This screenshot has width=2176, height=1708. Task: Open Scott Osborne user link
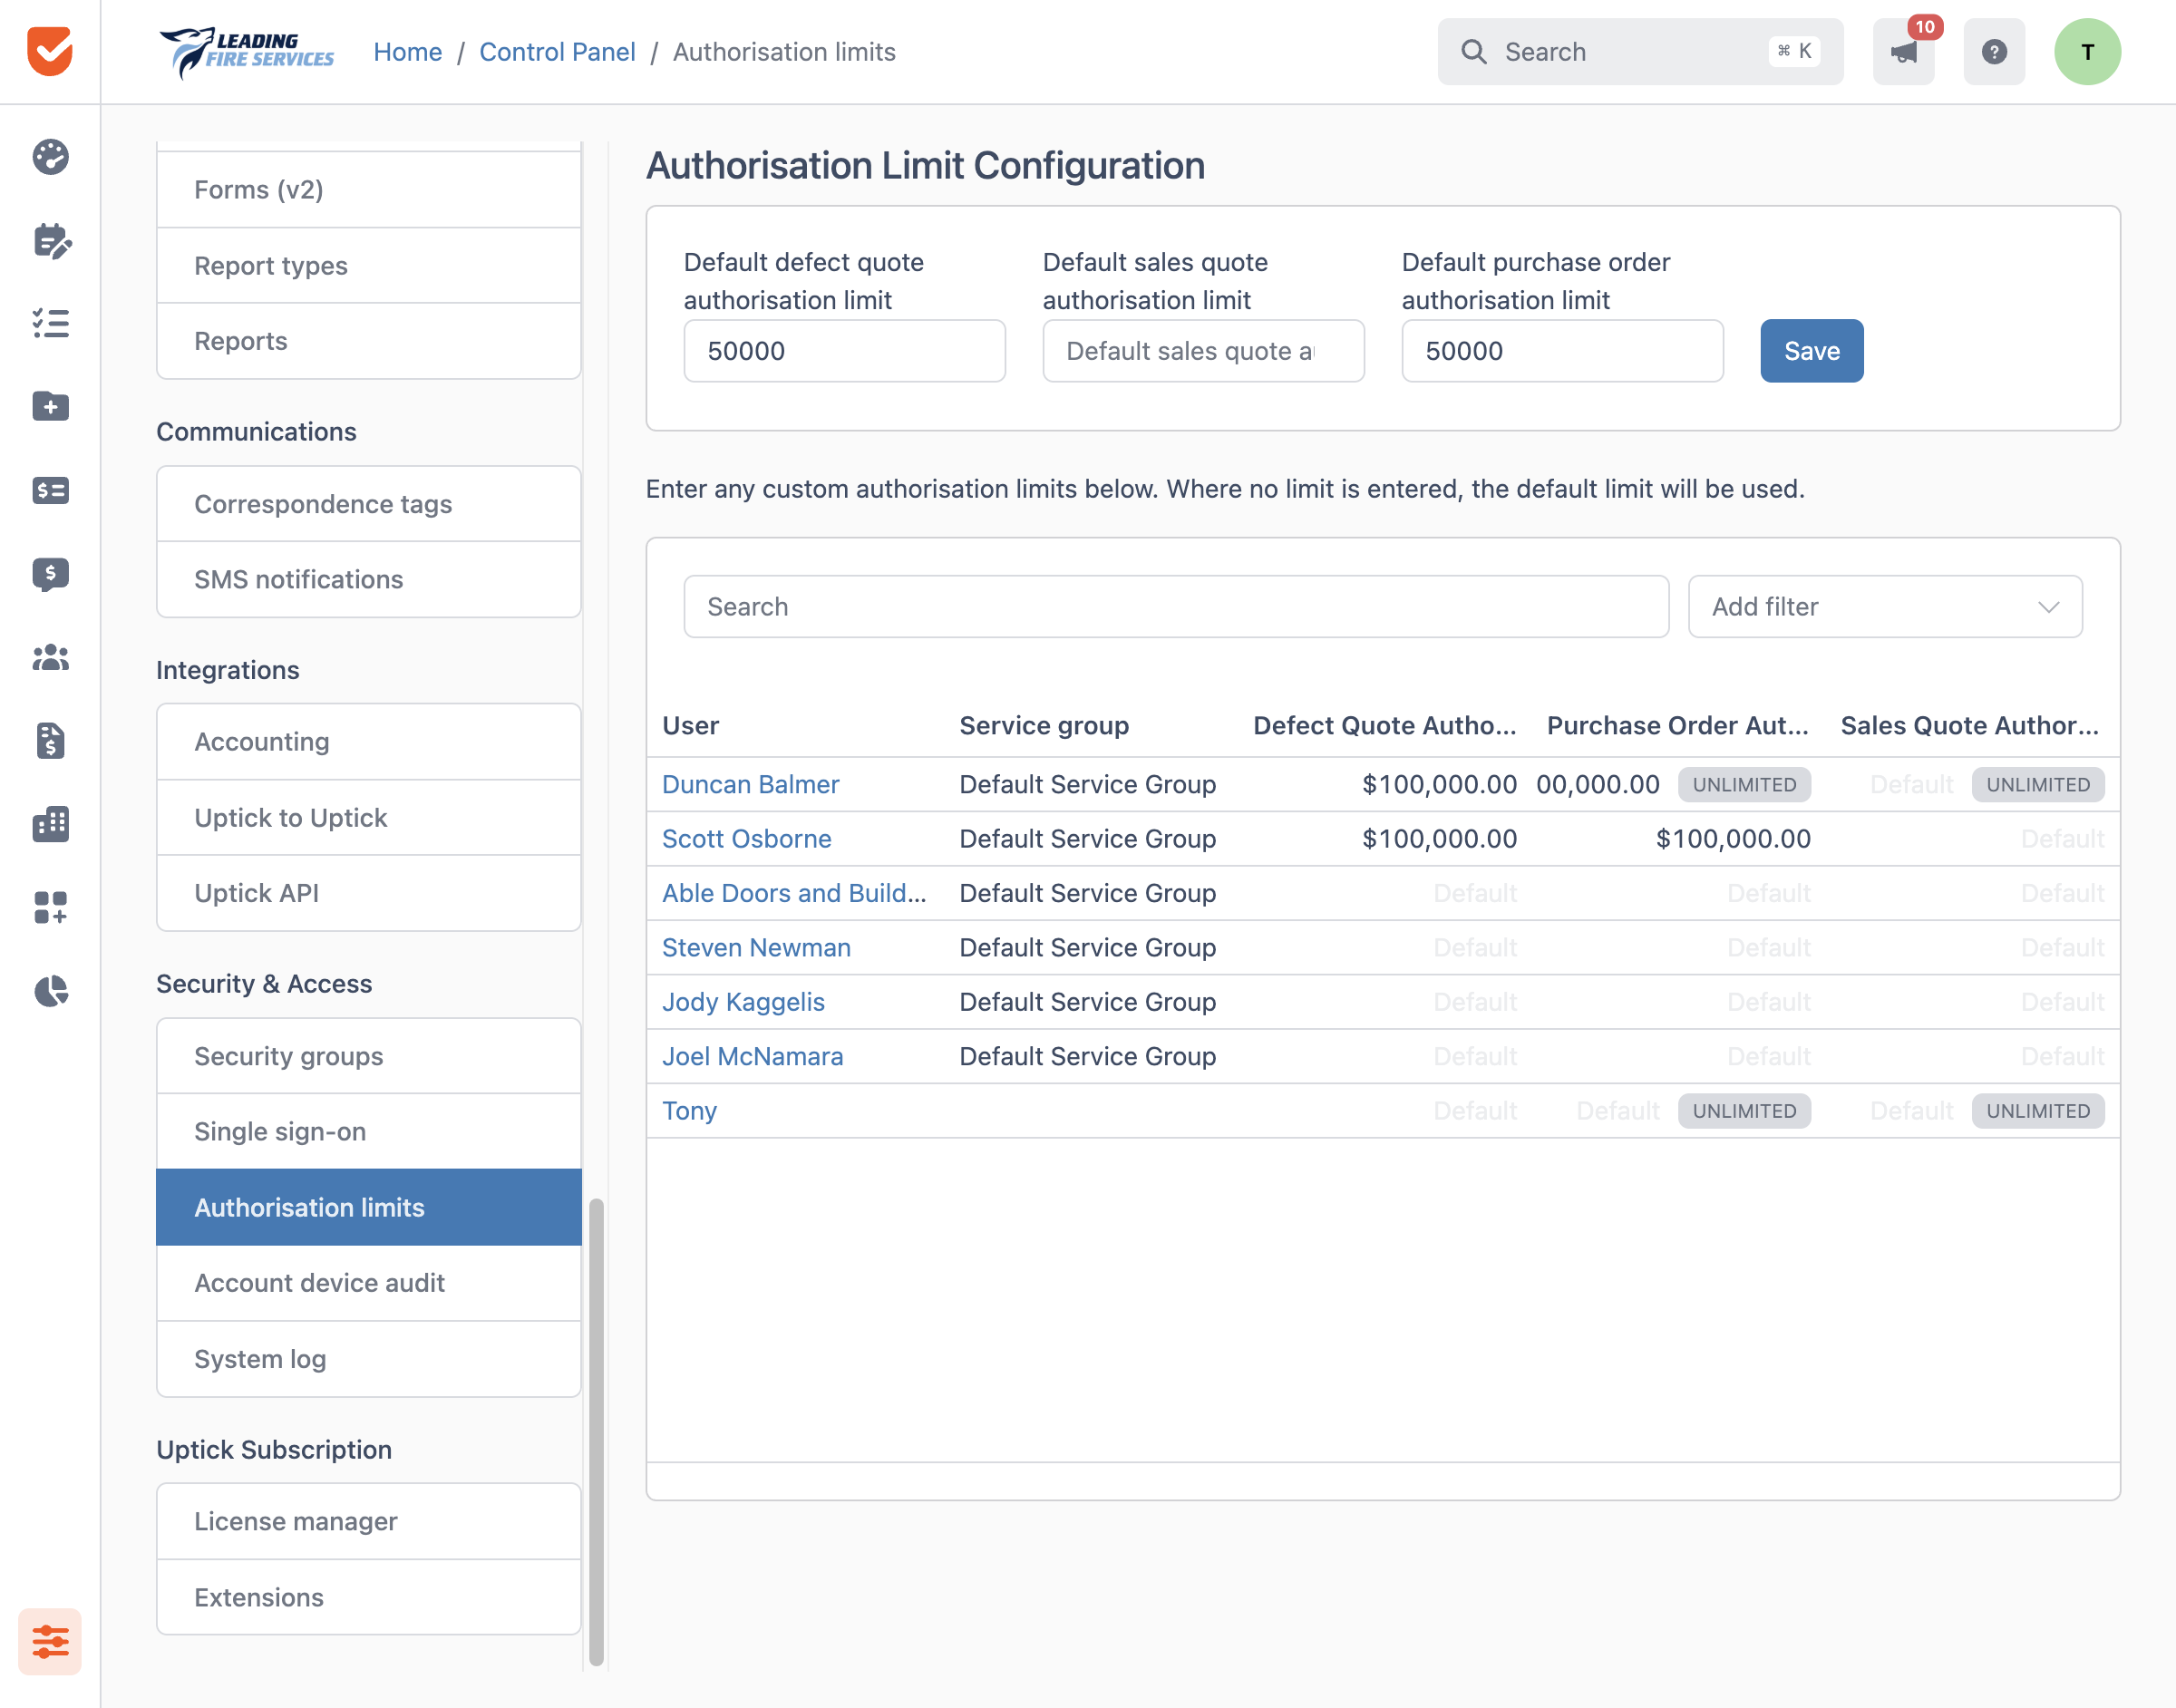[746, 838]
